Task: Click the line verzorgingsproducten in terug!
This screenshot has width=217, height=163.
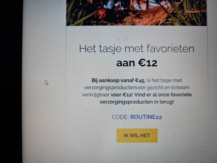Action: pyautogui.click(x=137, y=102)
